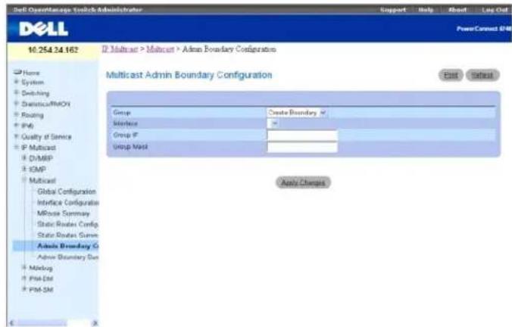Open the About link in header

[457, 10]
